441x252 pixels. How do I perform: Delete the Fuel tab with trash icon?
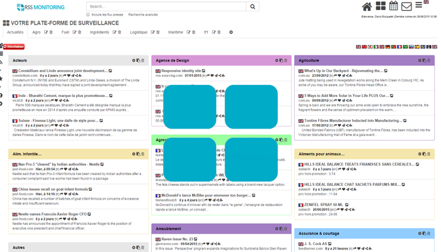tap(79, 32)
